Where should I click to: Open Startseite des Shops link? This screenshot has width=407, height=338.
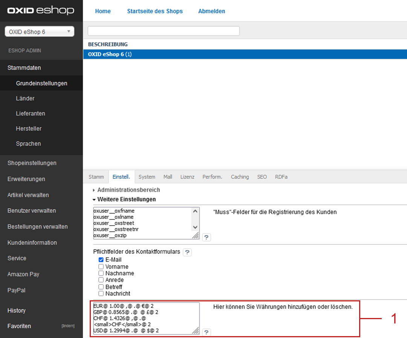[155, 11]
